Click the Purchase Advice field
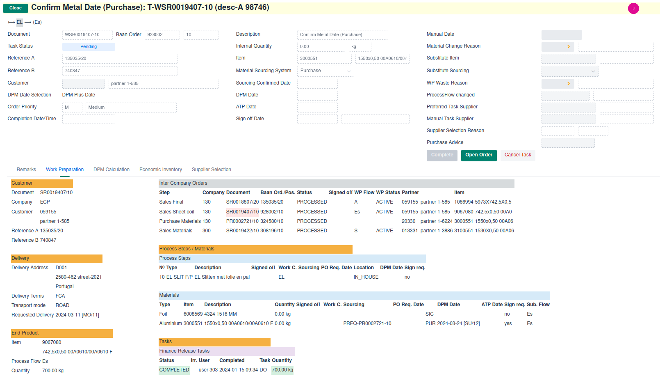The image size is (660, 376). [x=568, y=143]
